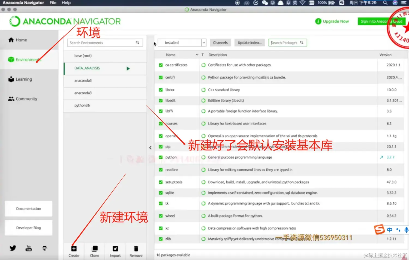409x260 pixels.
Task: Uncheck the certifi package
Action: pos(161,77)
